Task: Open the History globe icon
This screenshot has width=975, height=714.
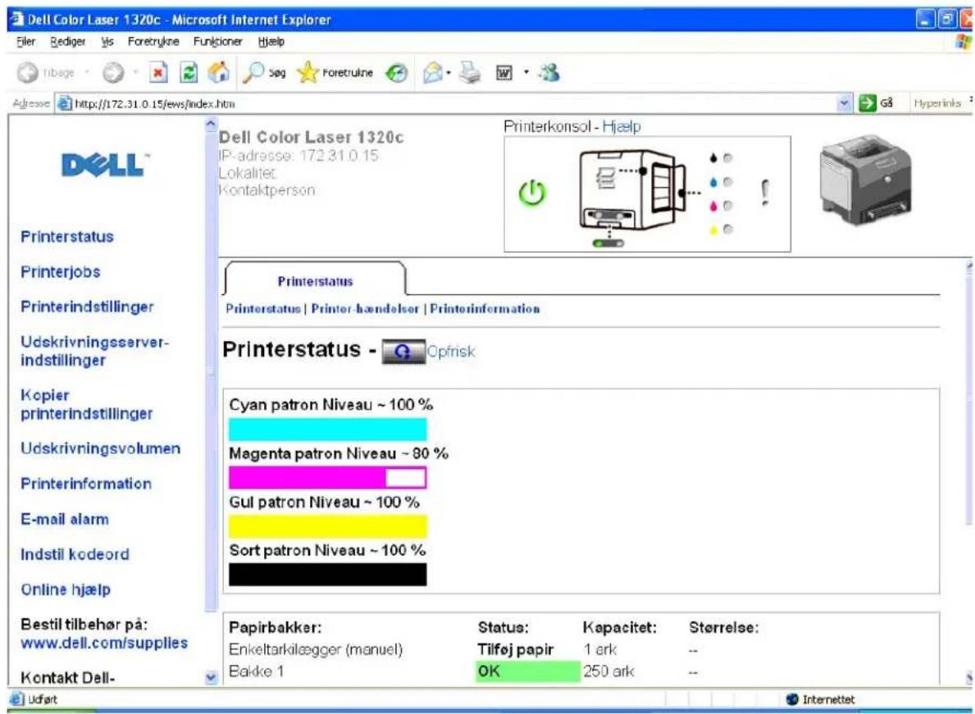Action: point(396,73)
